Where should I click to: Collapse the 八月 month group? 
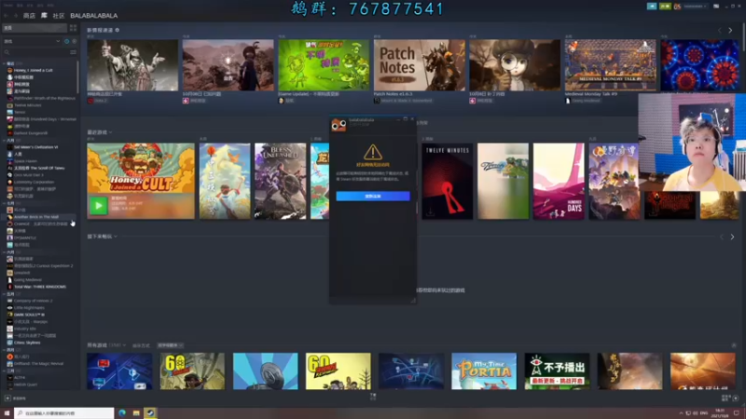5,141
